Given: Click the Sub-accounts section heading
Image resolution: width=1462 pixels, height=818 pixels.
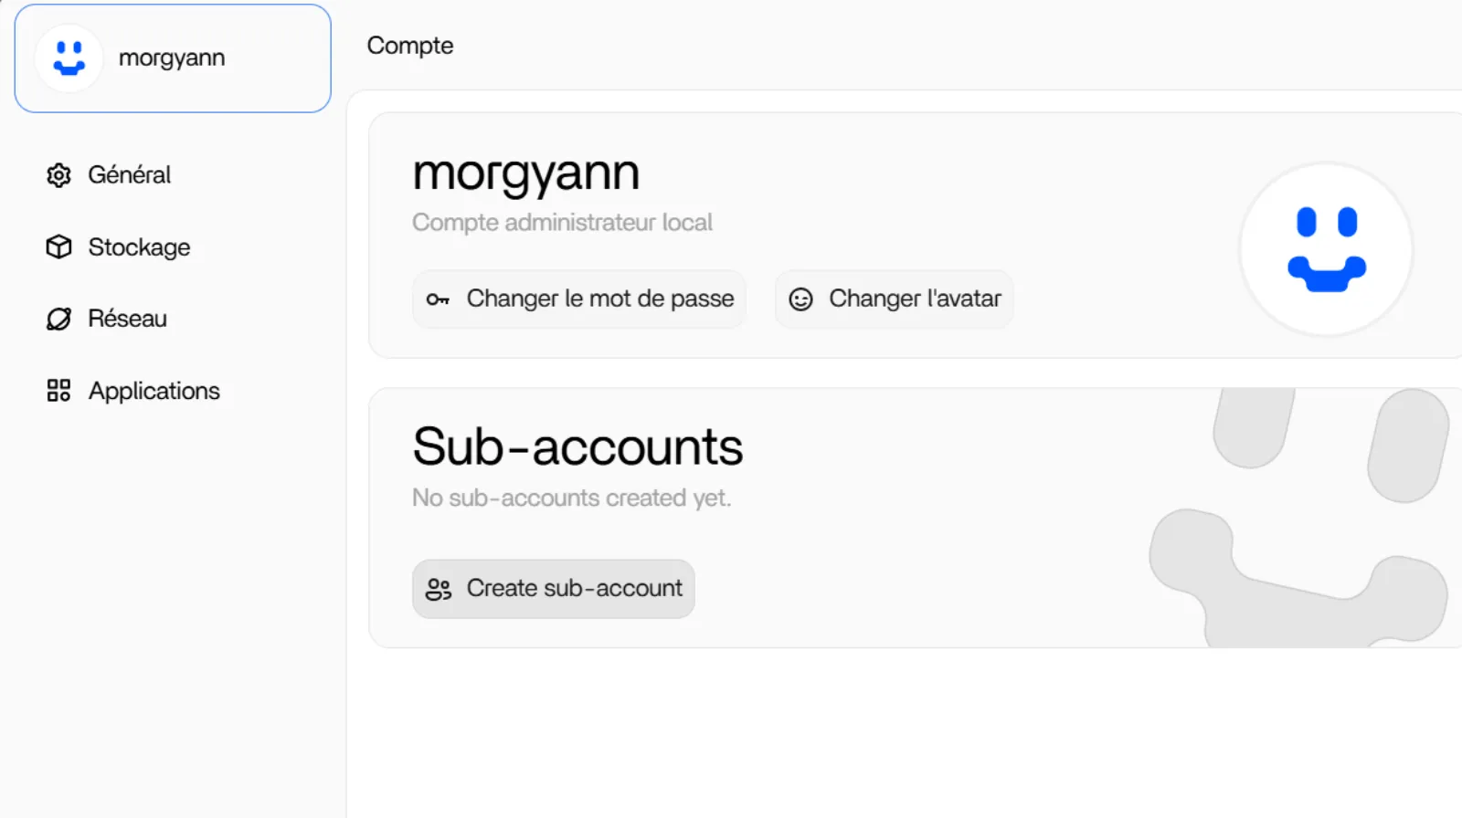Looking at the screenshot, I should click(577, 446).
